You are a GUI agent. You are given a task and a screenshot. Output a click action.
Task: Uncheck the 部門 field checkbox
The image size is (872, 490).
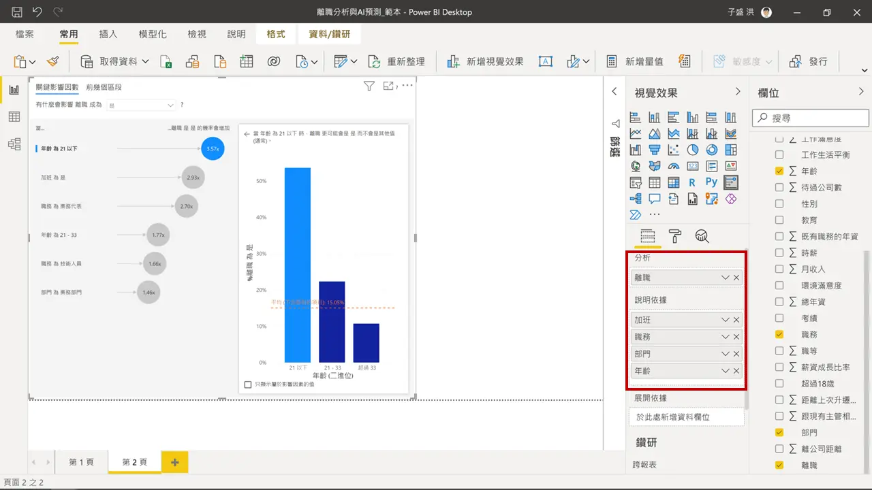pos(779,432)
